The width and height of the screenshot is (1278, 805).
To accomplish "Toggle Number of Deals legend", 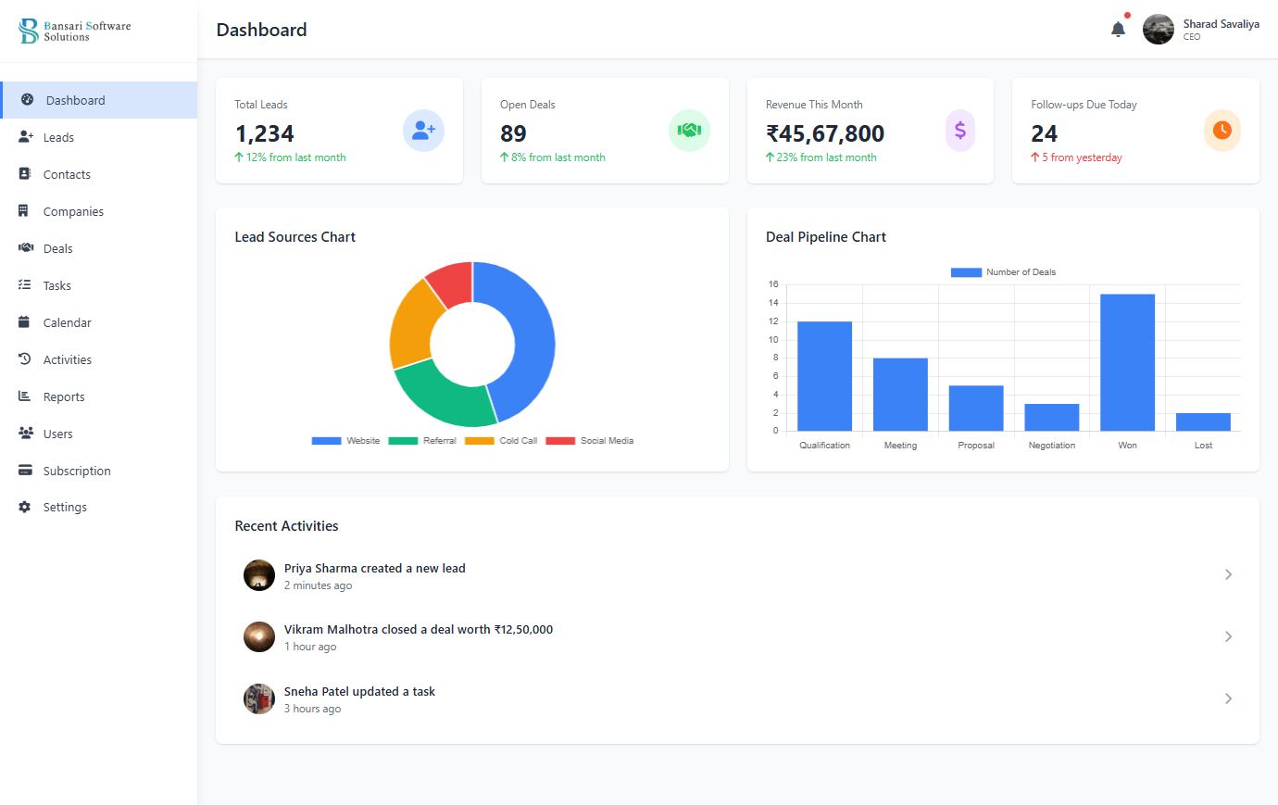I will tap(1003, 272).
